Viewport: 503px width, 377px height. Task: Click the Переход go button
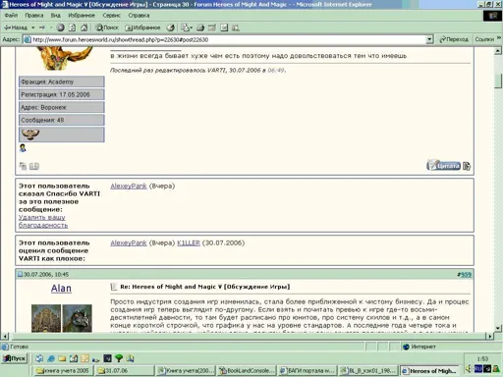(454, 39)
